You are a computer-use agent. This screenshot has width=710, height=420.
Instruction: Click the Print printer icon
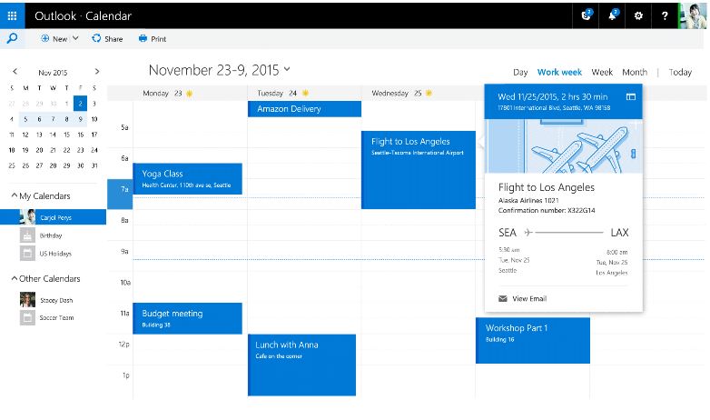coord(143,38)
